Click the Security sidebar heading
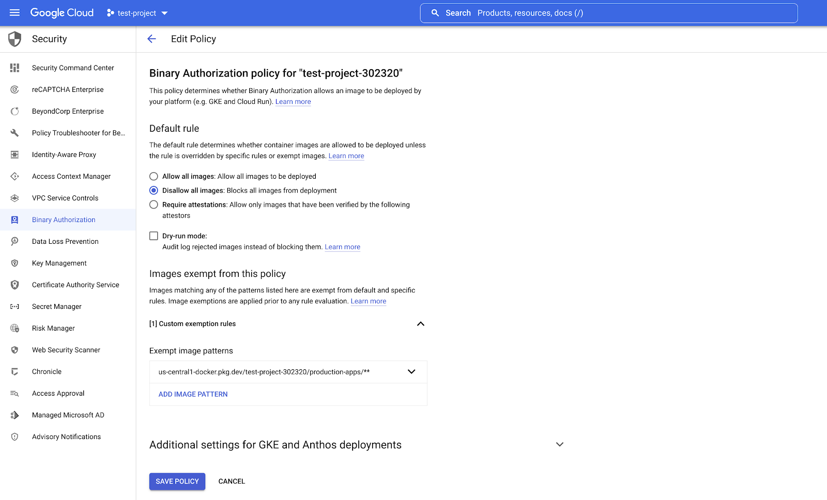This screenshot has height=500, width=827. [50, 39]
